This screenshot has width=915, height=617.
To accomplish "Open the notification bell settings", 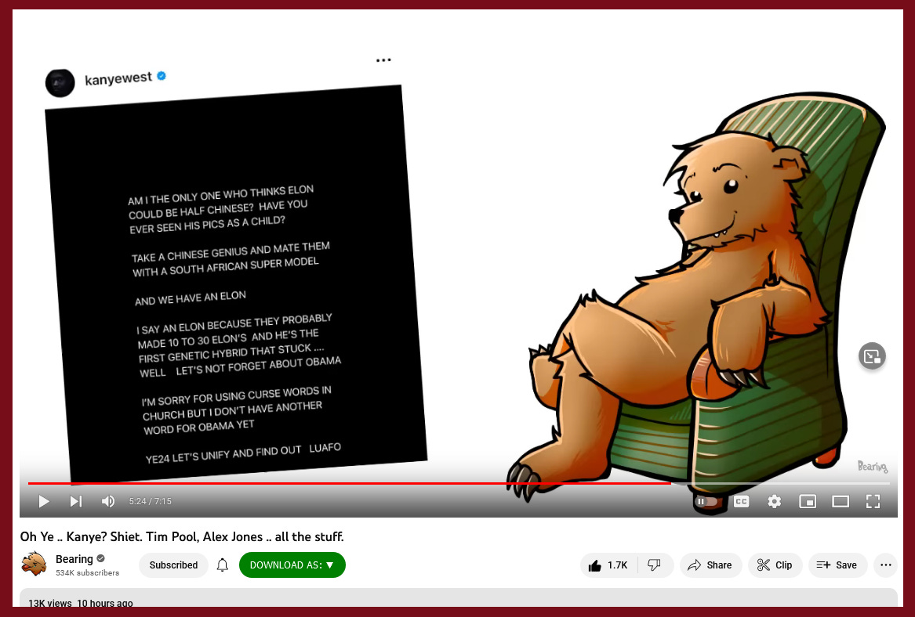I will tap(223, 565).
